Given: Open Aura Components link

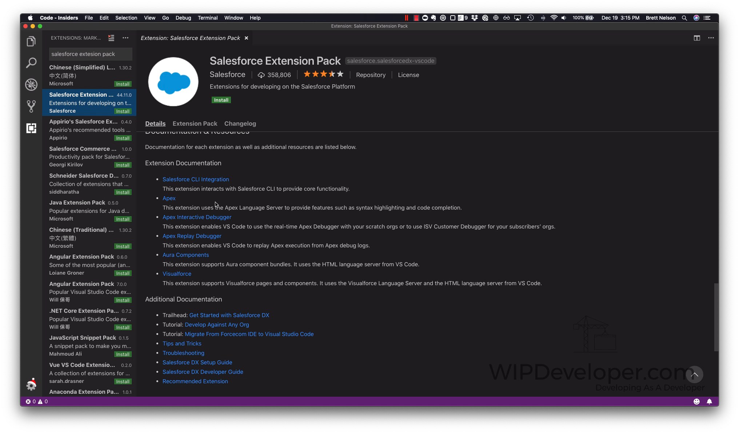Looking at the screenshot, I should coord(185,255).
